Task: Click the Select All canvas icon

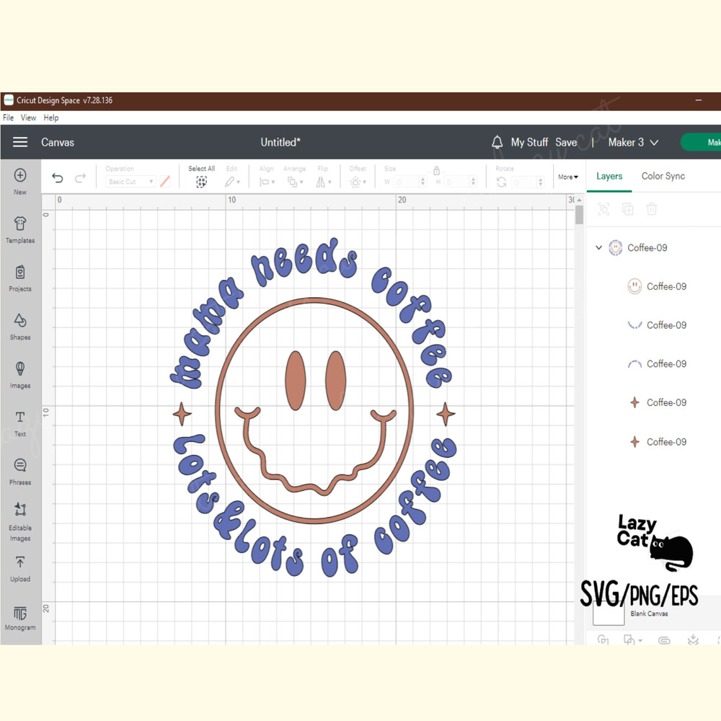Action: (202, 181)
